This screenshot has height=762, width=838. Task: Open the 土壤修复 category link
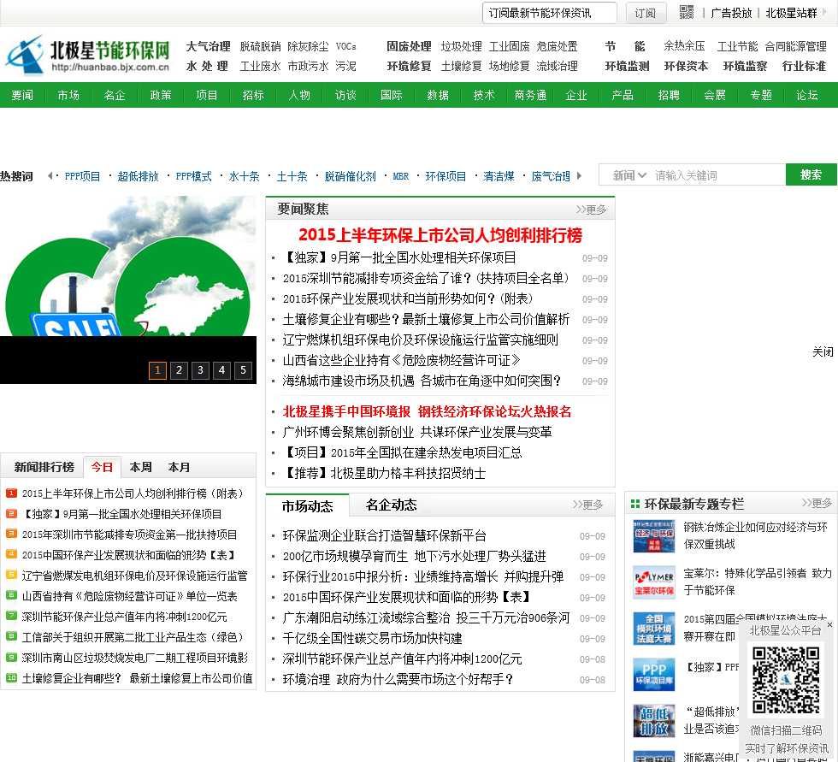click(x=461, y=66)
